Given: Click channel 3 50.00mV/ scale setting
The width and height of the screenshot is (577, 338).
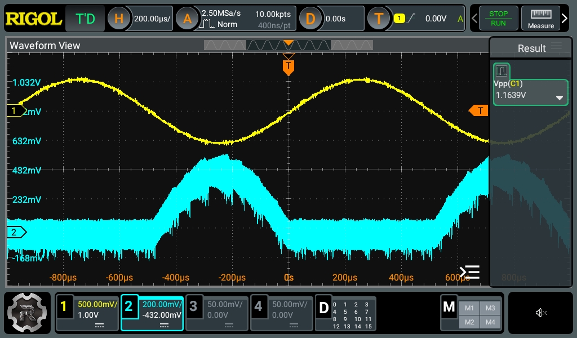Looking at the screenshot, I should 225,304.
